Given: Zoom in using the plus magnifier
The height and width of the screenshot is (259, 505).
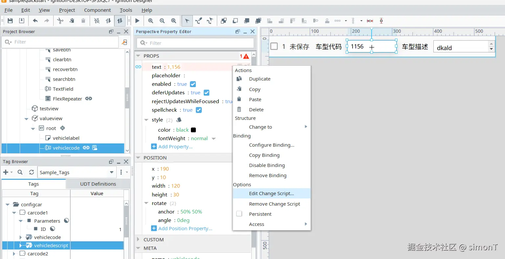Looking at the screenshot, I should (x=150, y=21).
